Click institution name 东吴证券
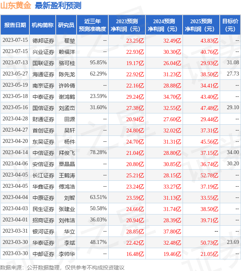The height and width of the screenshot is (271, 241). click(x=43, y=142)
